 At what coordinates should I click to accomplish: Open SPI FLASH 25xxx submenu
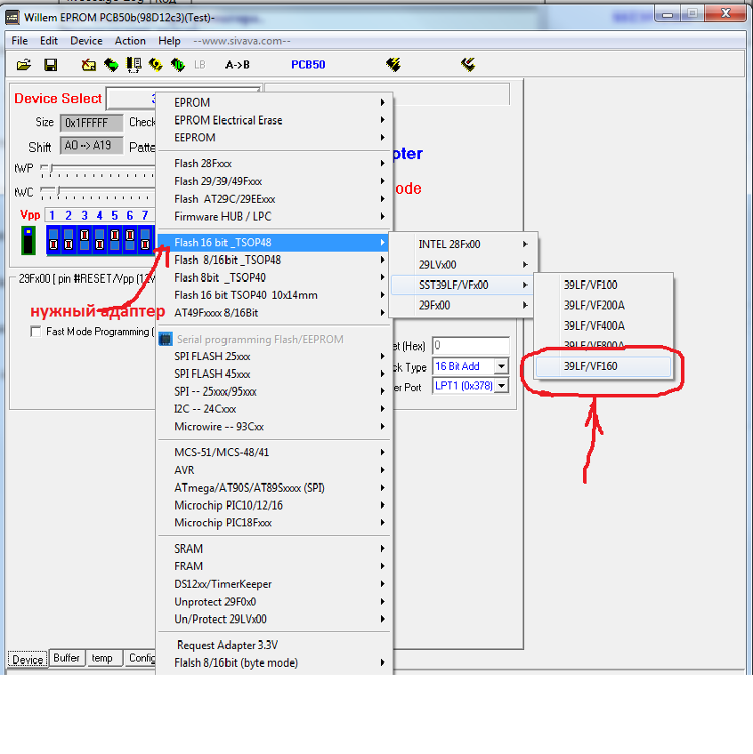[x=275, y=357]
